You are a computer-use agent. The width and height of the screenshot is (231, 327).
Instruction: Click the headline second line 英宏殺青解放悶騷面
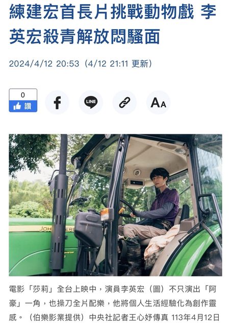[85, 37]
